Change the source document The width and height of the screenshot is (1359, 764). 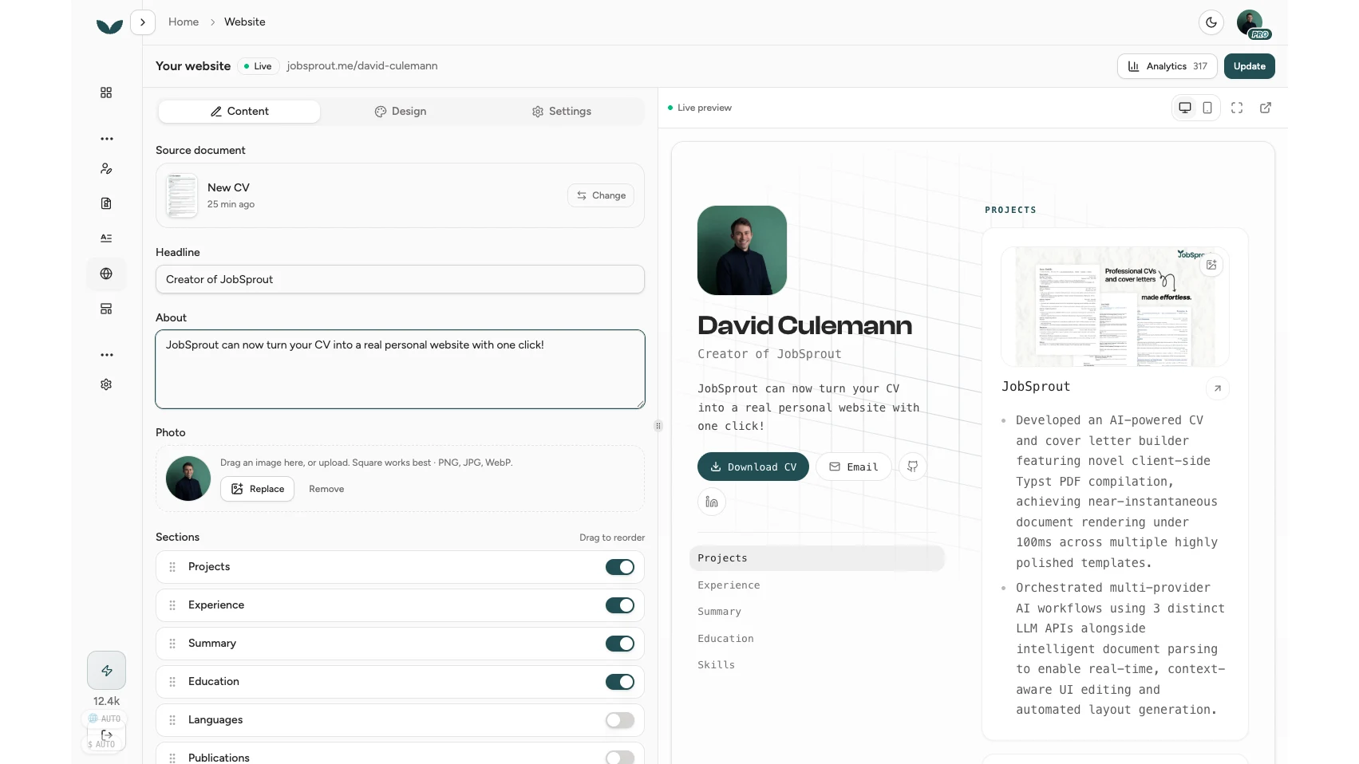pyautogui.click(x=601, y=195)
